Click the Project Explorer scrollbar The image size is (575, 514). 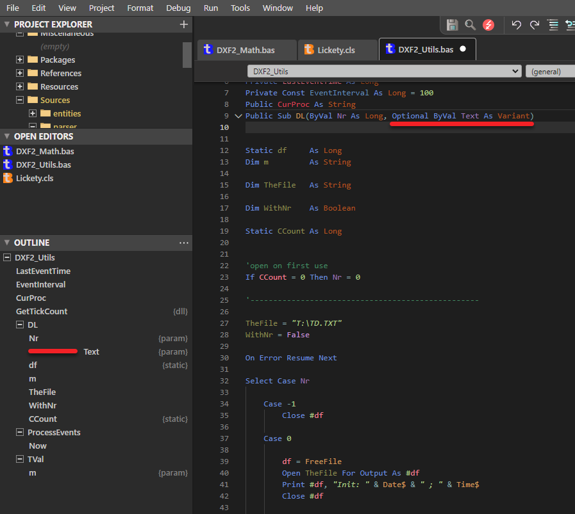pyautogui.click(x=187, y=54)
